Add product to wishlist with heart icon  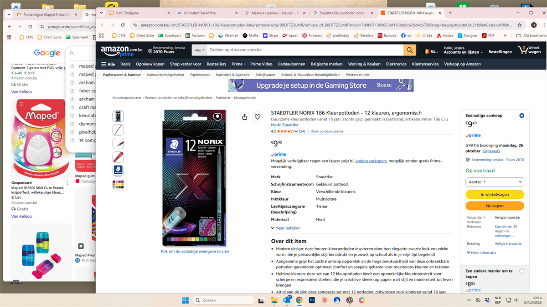tap(258, 117)
